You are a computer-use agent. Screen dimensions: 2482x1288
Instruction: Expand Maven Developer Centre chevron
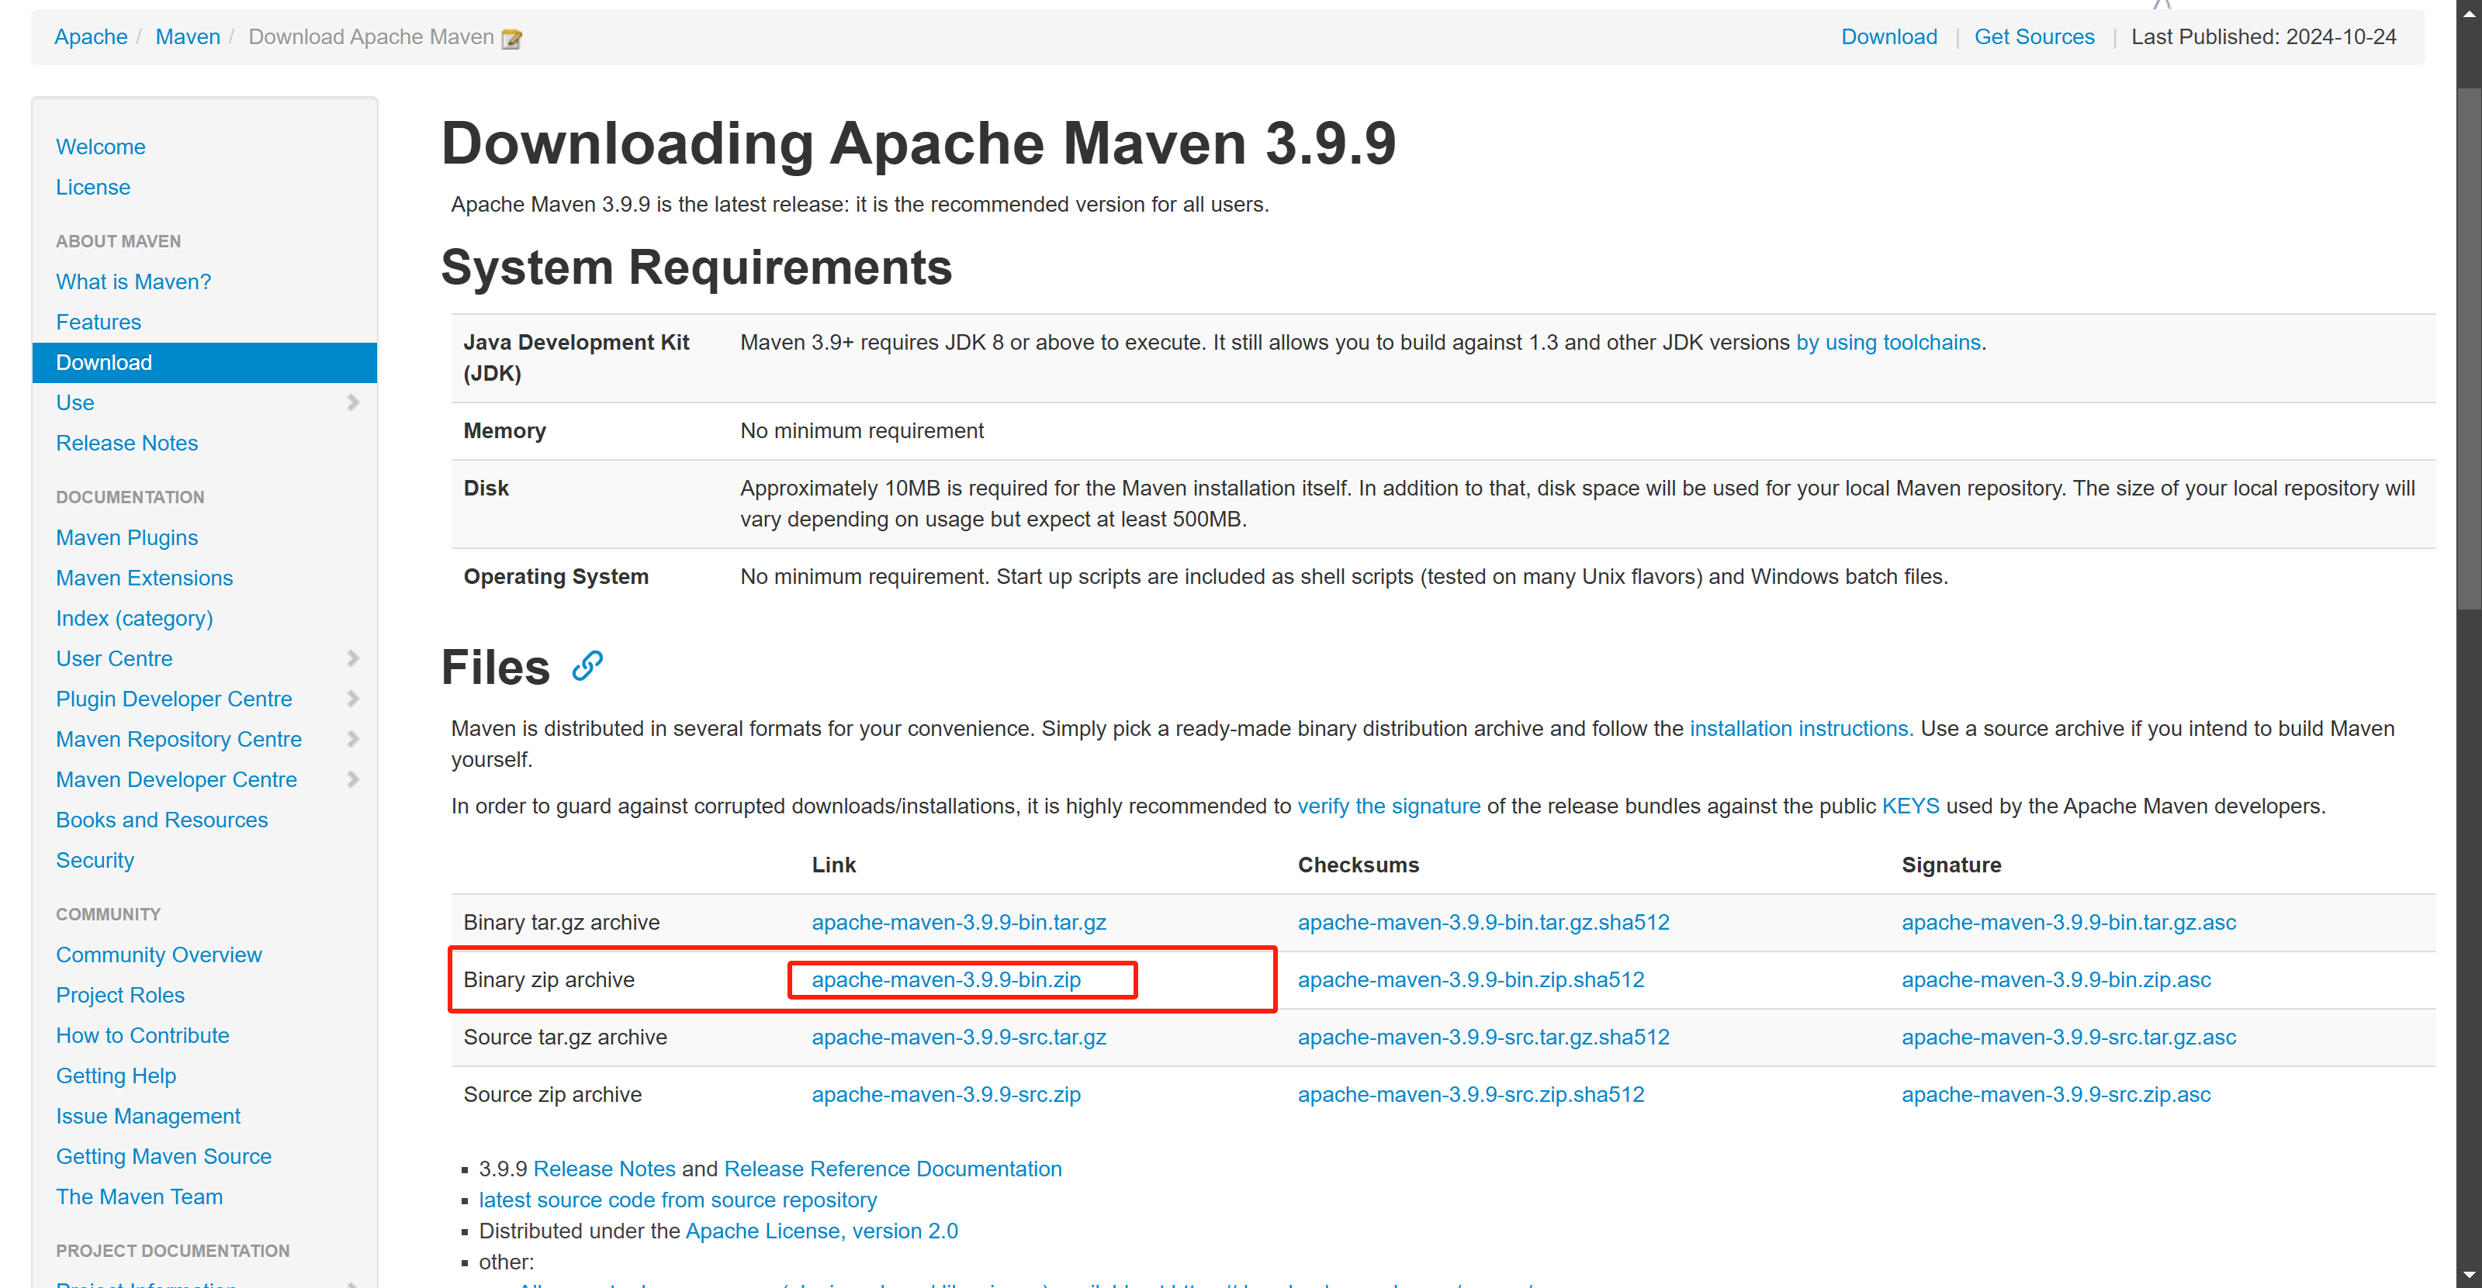click(353, 780)
